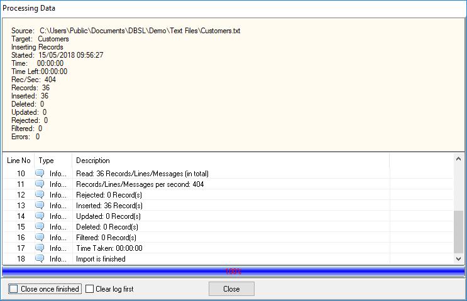Sort by the Line No column header

point(18,161)
